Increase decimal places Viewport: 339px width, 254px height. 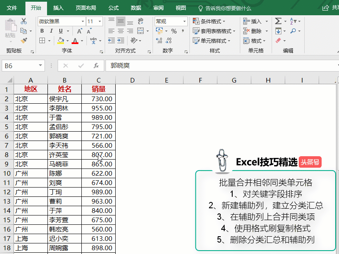click(x=159, y=40)
